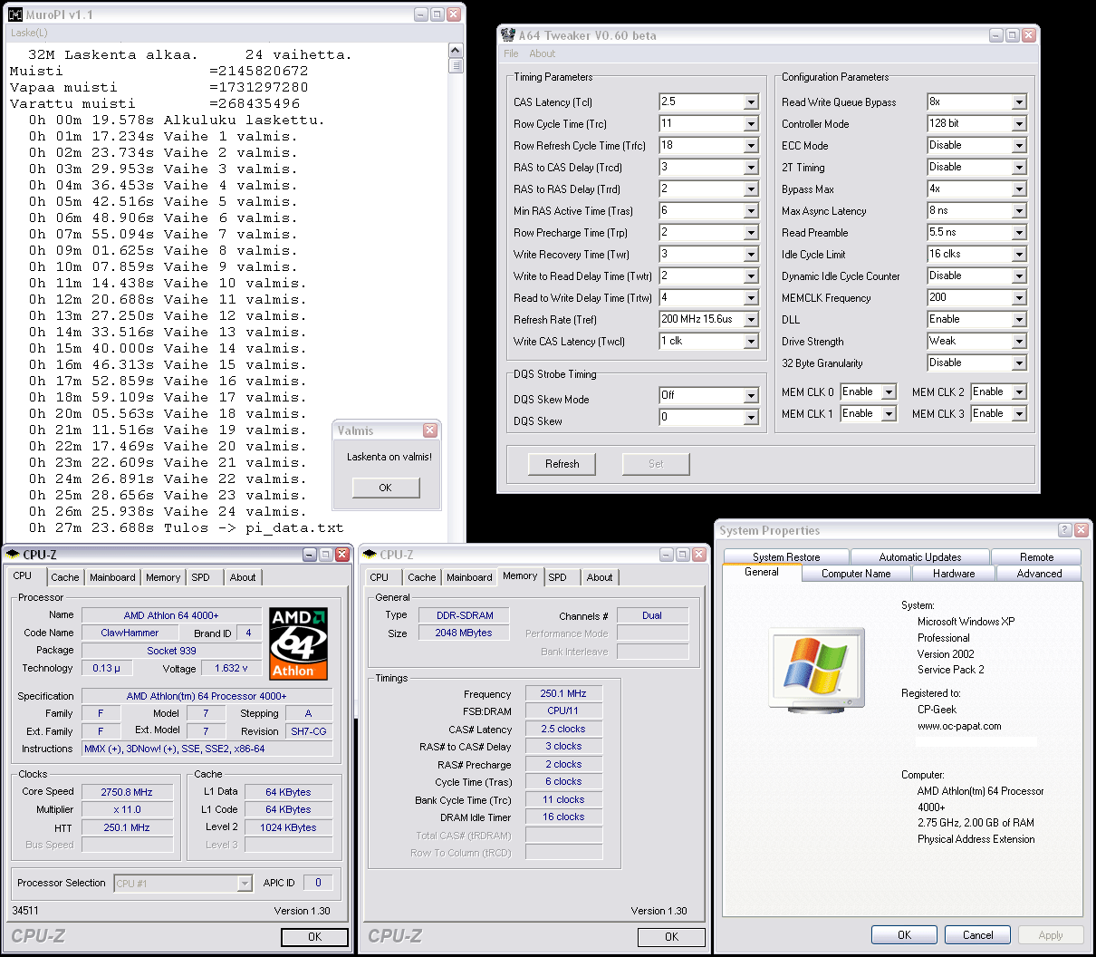
Task: Open the Min RAS Active Time (Tras) dropdown
Action: tap(751, 211)
